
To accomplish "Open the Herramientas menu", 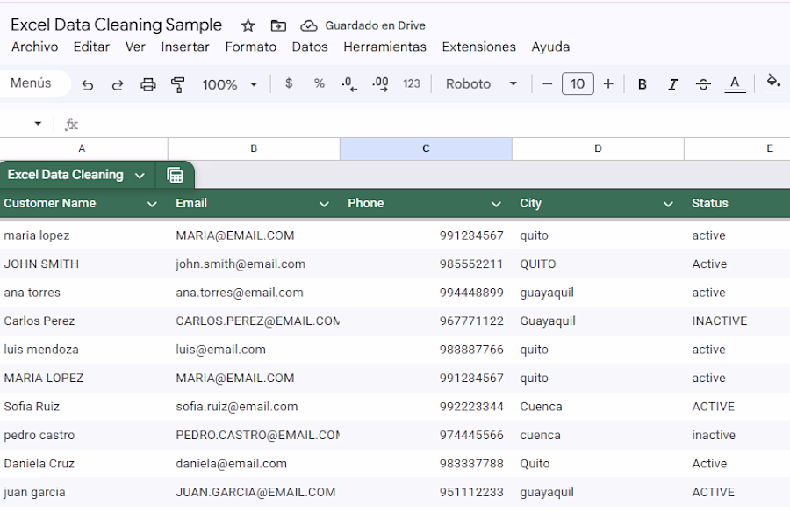I will click(385, 47).
